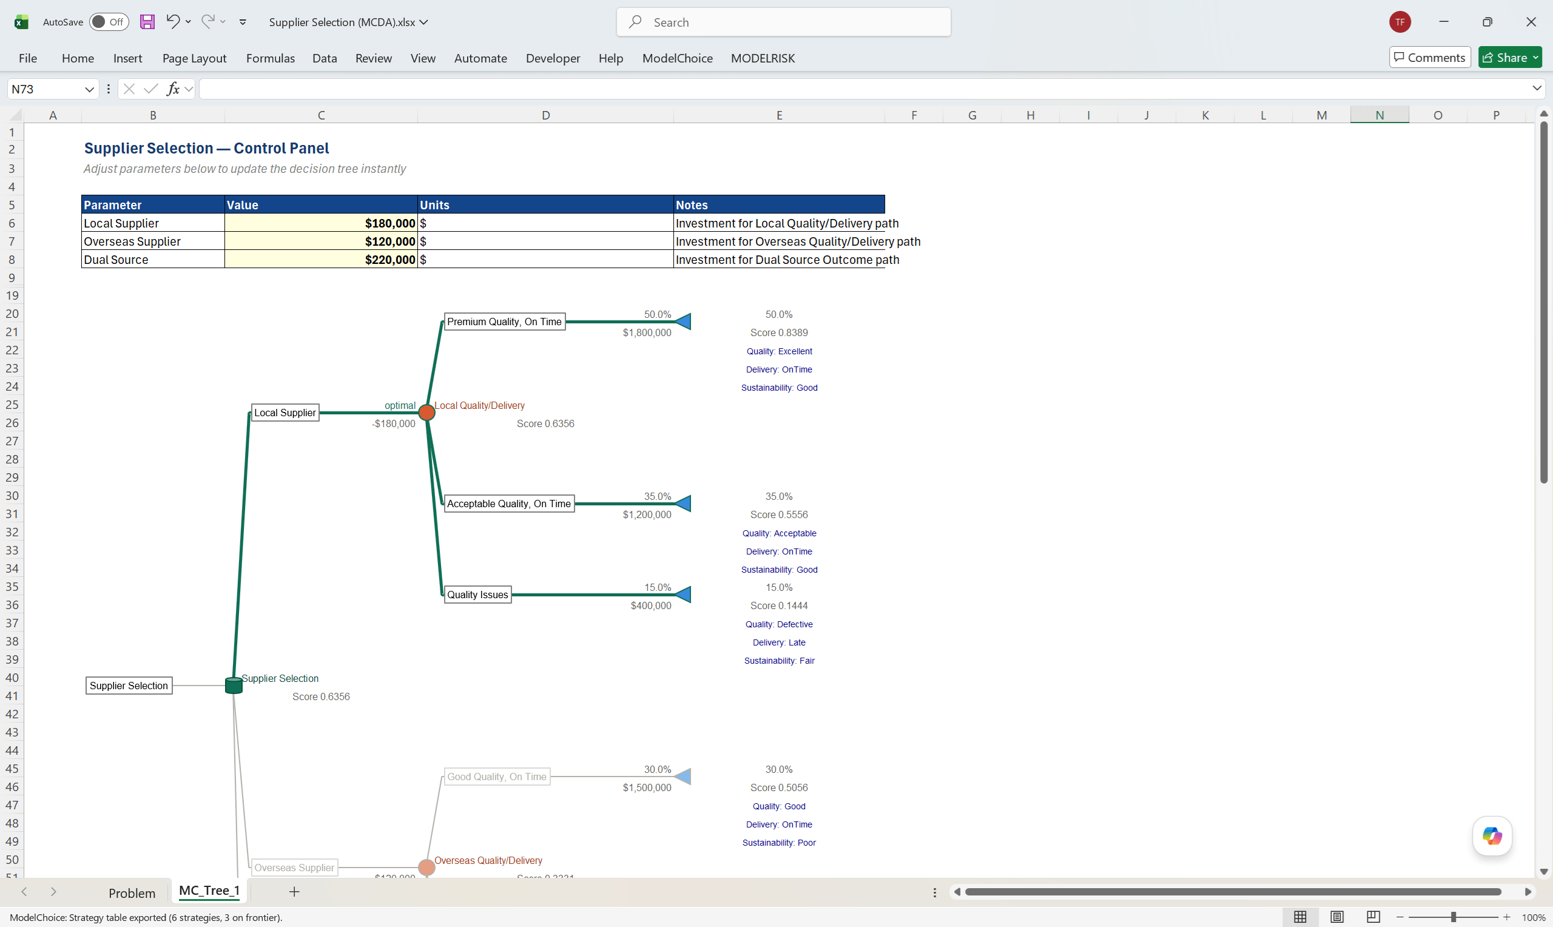Switch to Normal view icon in status bar
The image size is (1553, 927).
1300,917
